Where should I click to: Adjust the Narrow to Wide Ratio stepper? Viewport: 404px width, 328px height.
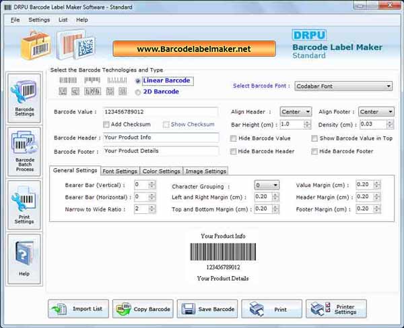(151, 209)
